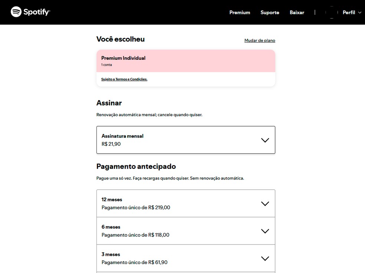Click the Spotify logo
This screenshot has height=273, width=365.
30,11
